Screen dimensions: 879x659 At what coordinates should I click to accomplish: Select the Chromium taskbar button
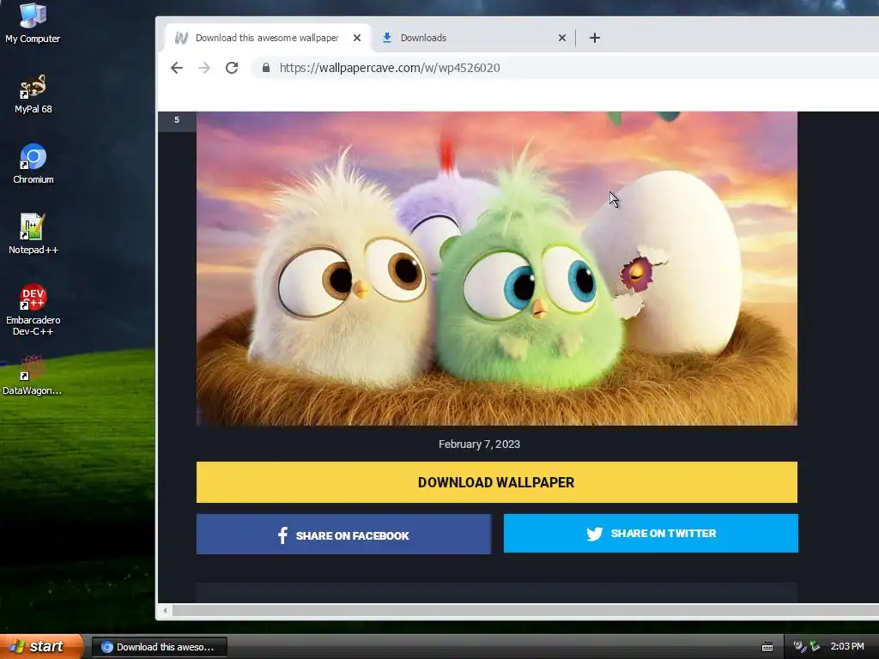click(x=159, y=647)
